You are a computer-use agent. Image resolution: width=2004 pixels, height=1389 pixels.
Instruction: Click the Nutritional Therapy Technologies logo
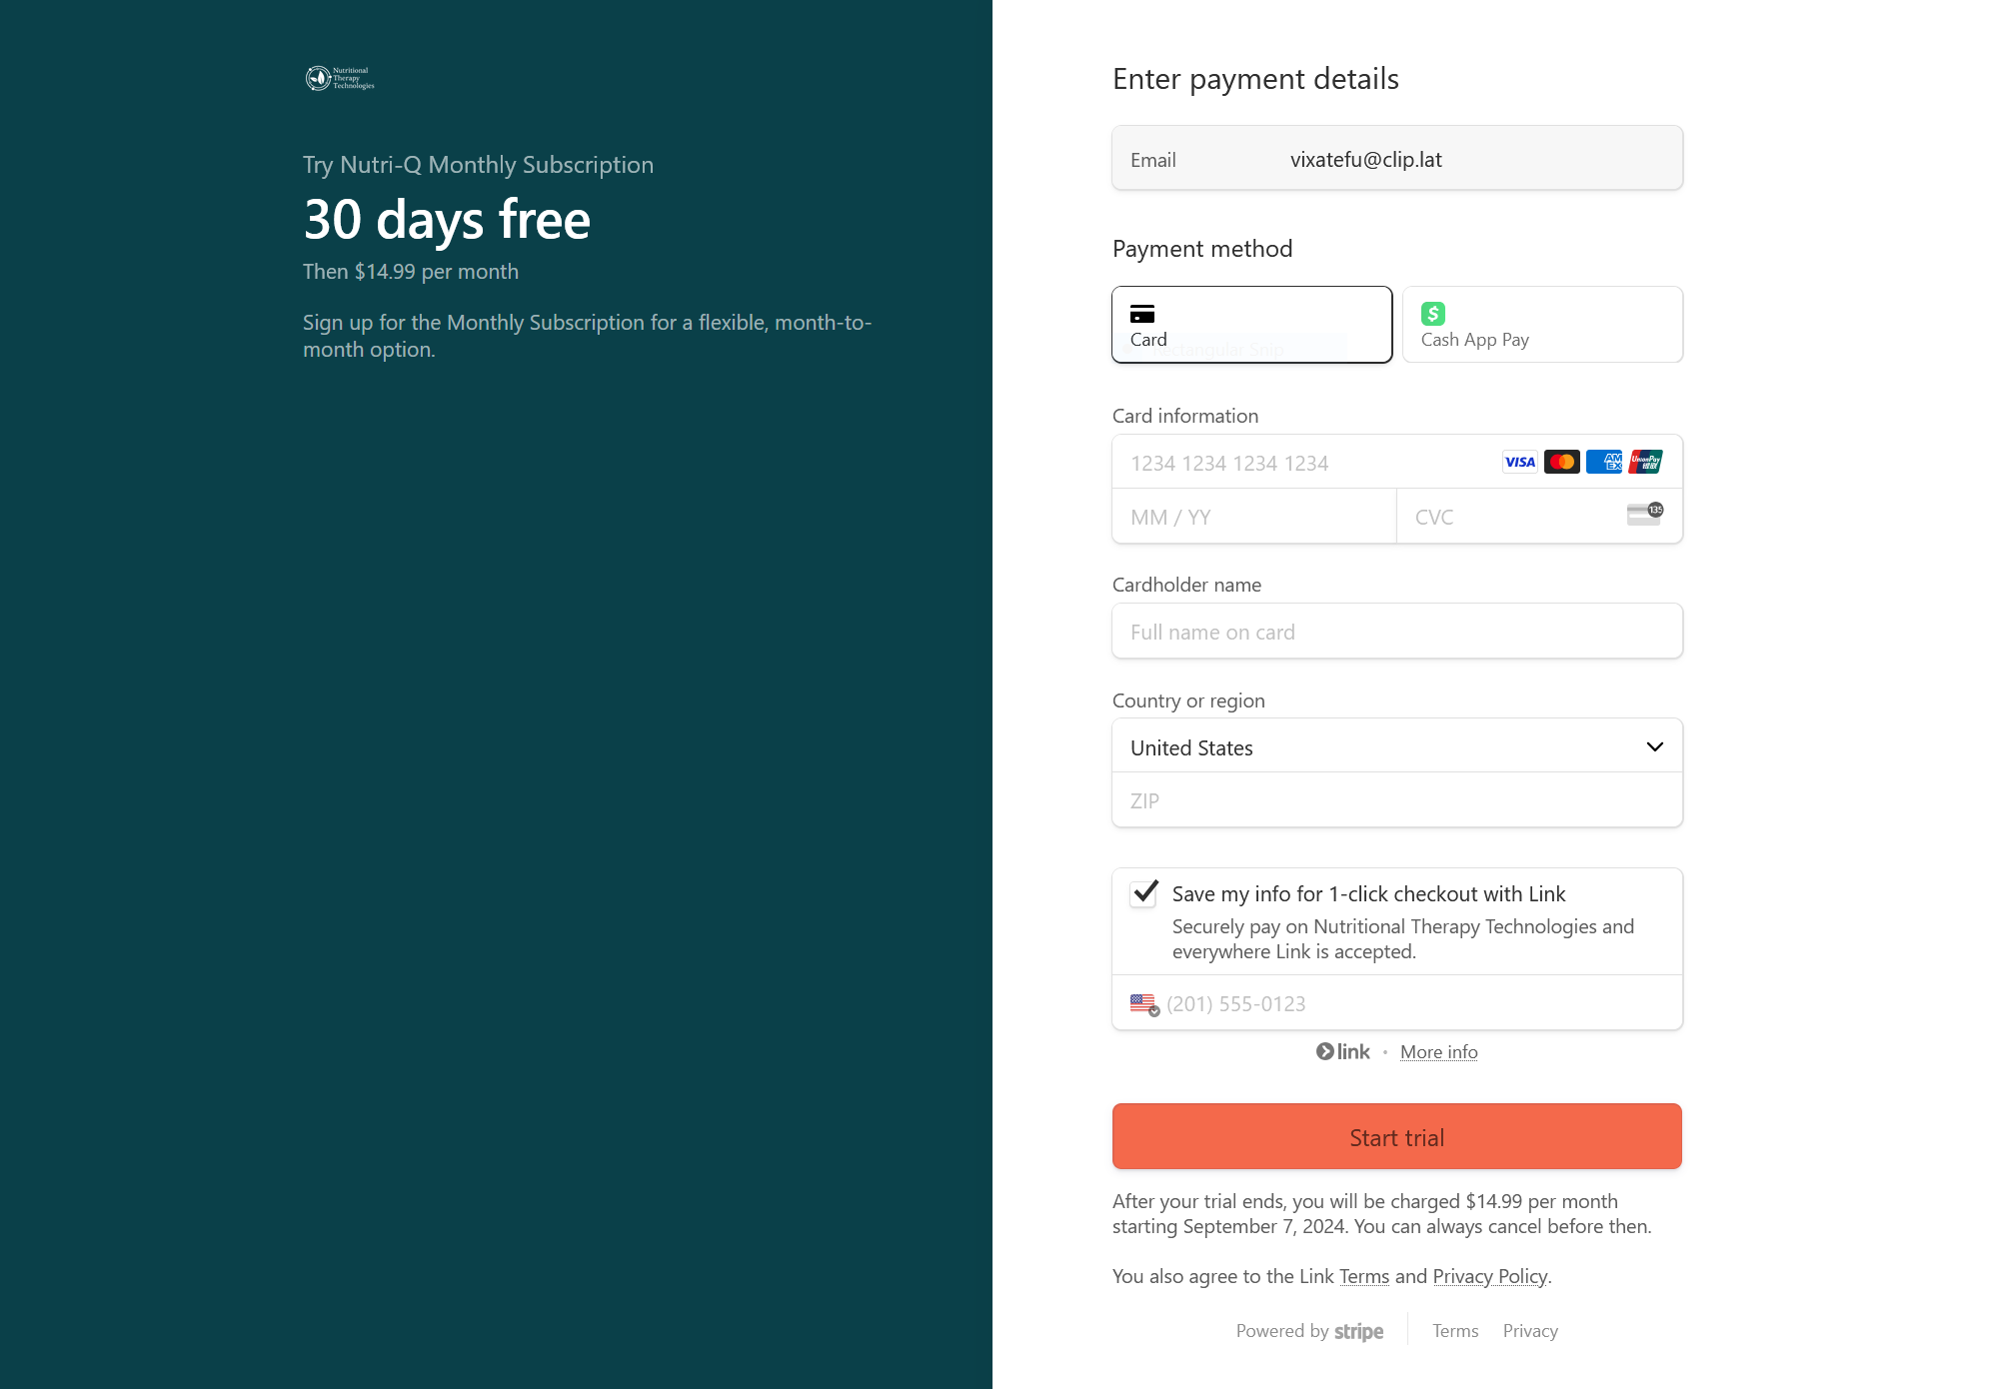pyautogui.click(x=340, y=78)
